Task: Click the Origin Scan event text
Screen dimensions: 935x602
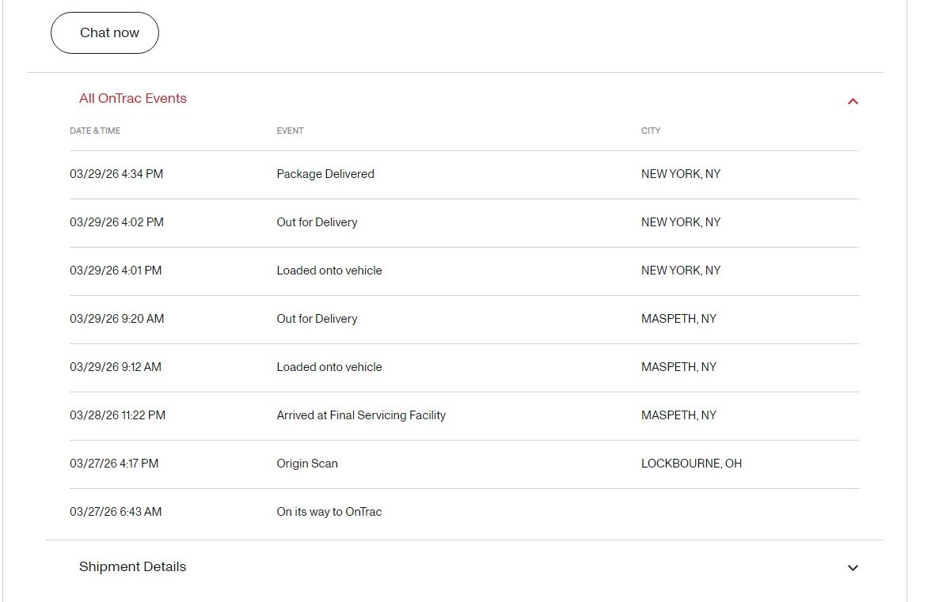Action: tap(307, 464)
